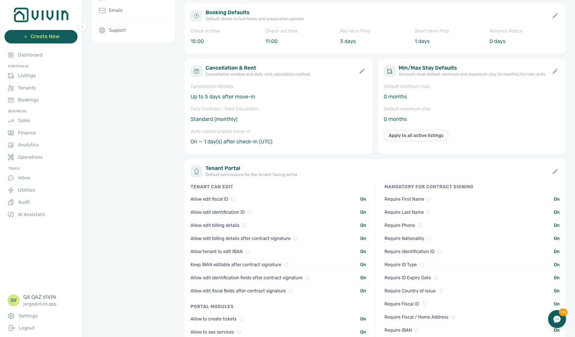
Task: Edit Min/Max Stay Defaults with pencil
Action: pos(555,71)
